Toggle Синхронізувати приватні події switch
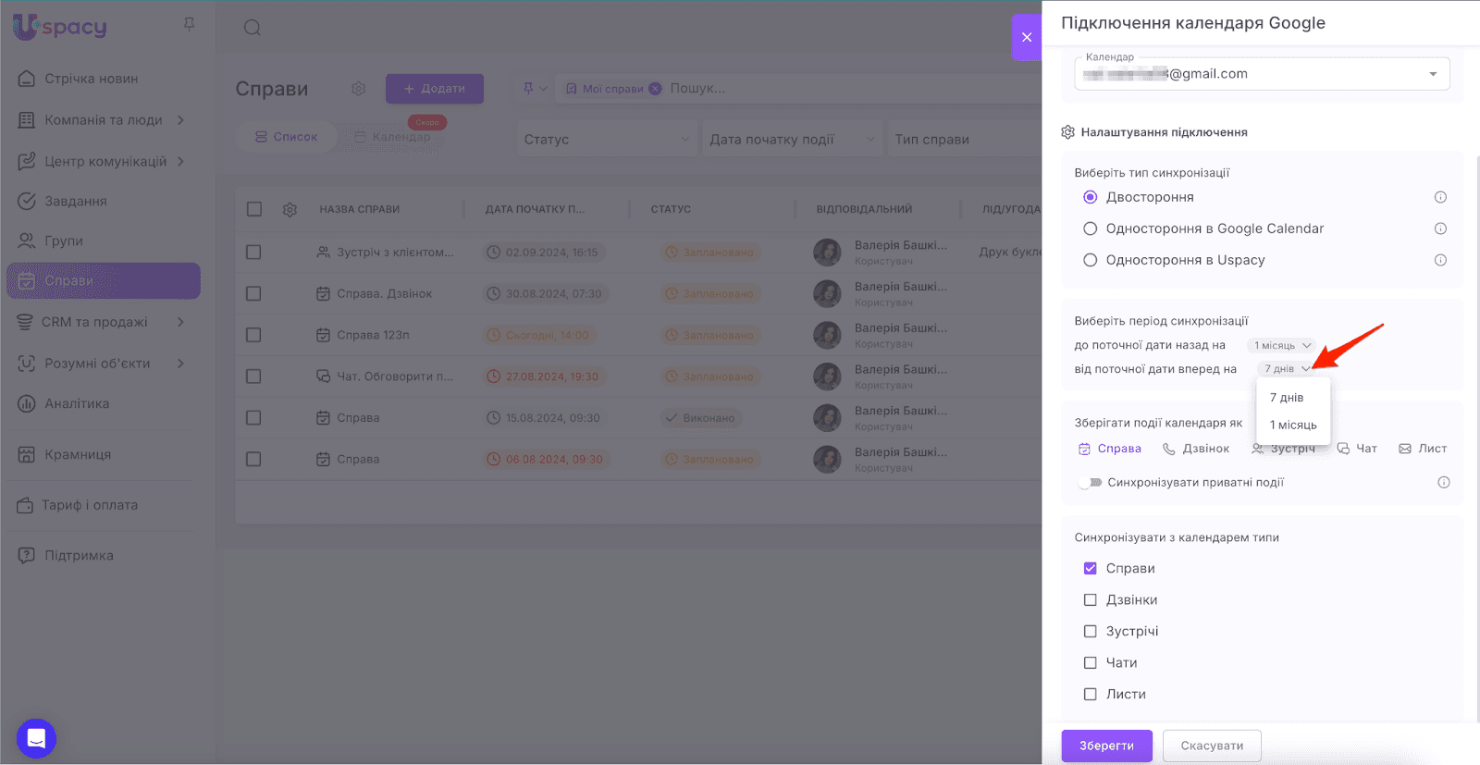This screenshot has width=1480, height=765. (1091, 482)
